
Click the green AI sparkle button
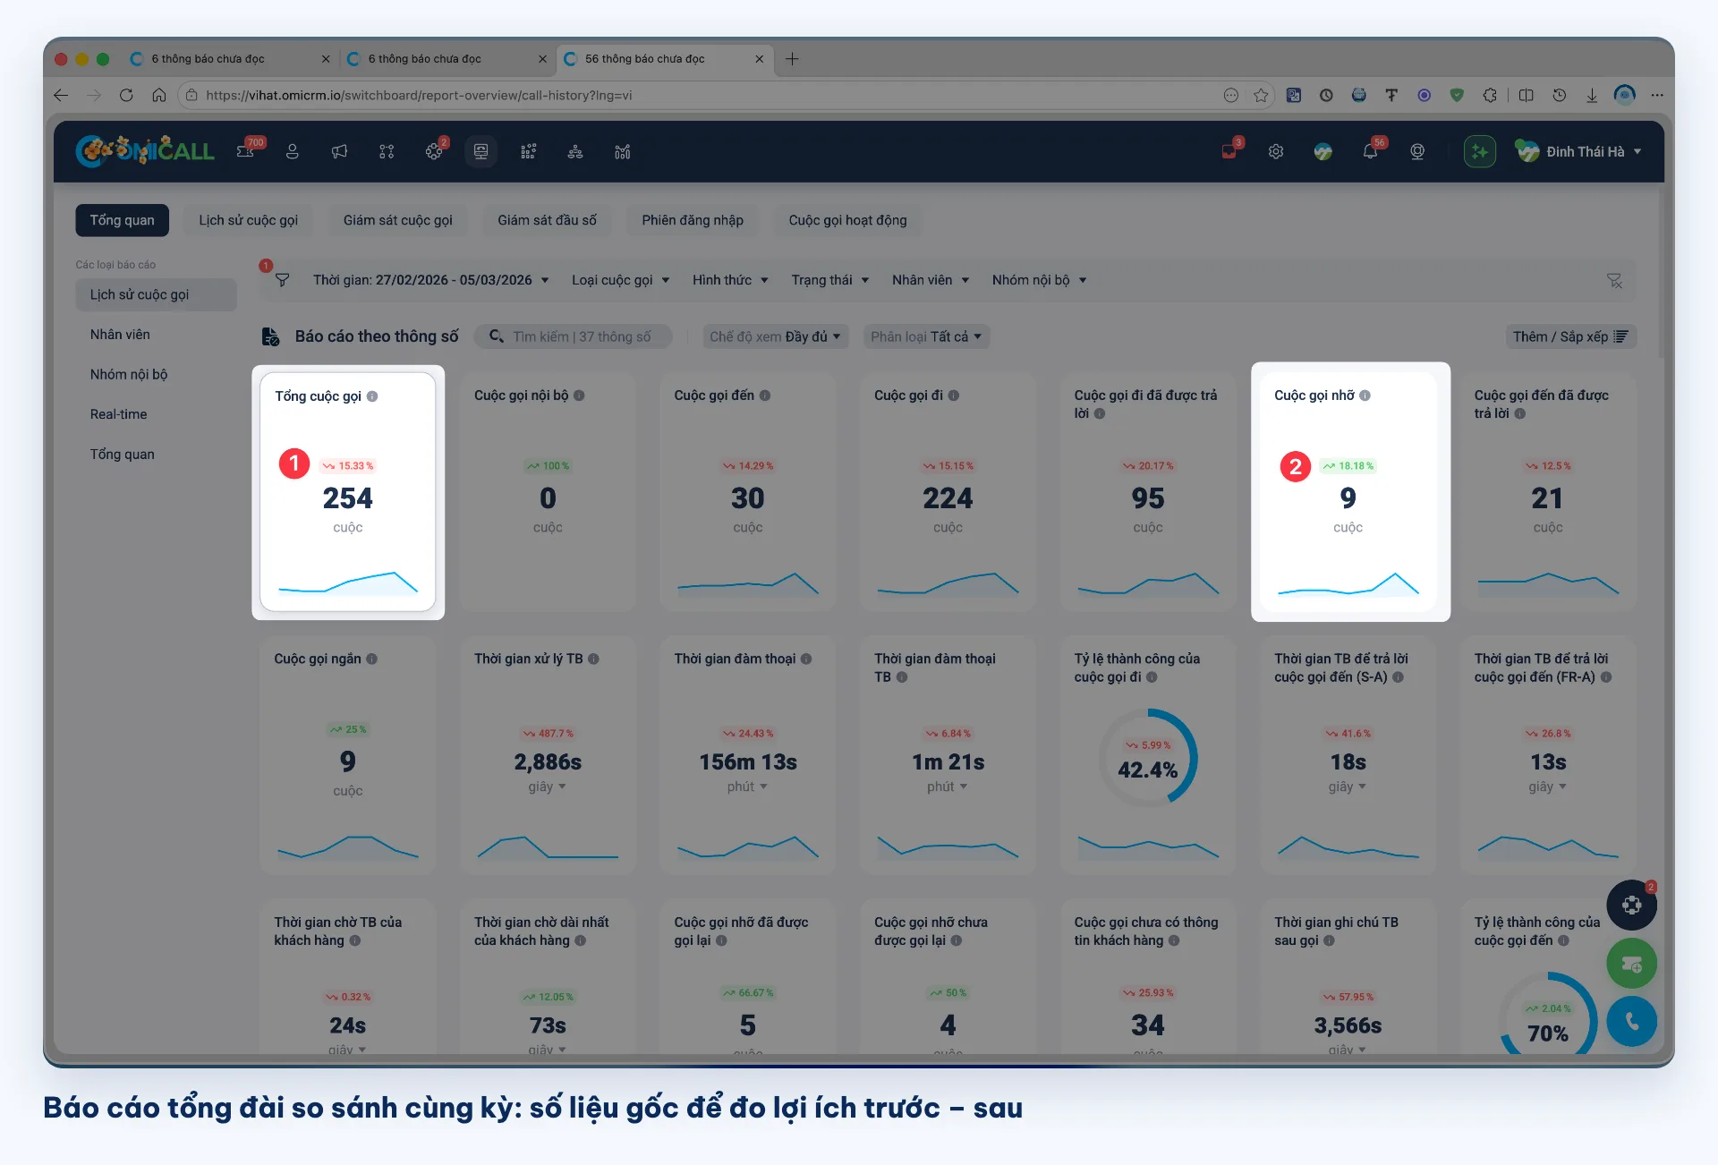tap(1480, 152)
